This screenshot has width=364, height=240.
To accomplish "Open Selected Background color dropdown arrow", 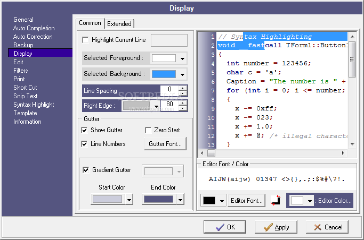I will pos(182,74).
